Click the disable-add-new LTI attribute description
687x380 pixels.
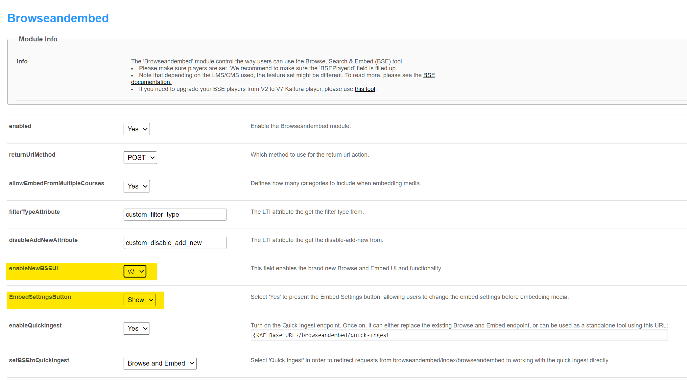coord(317,240)
